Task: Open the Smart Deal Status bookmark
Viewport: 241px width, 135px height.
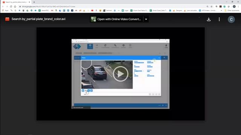Action: [x=139, y=10]
